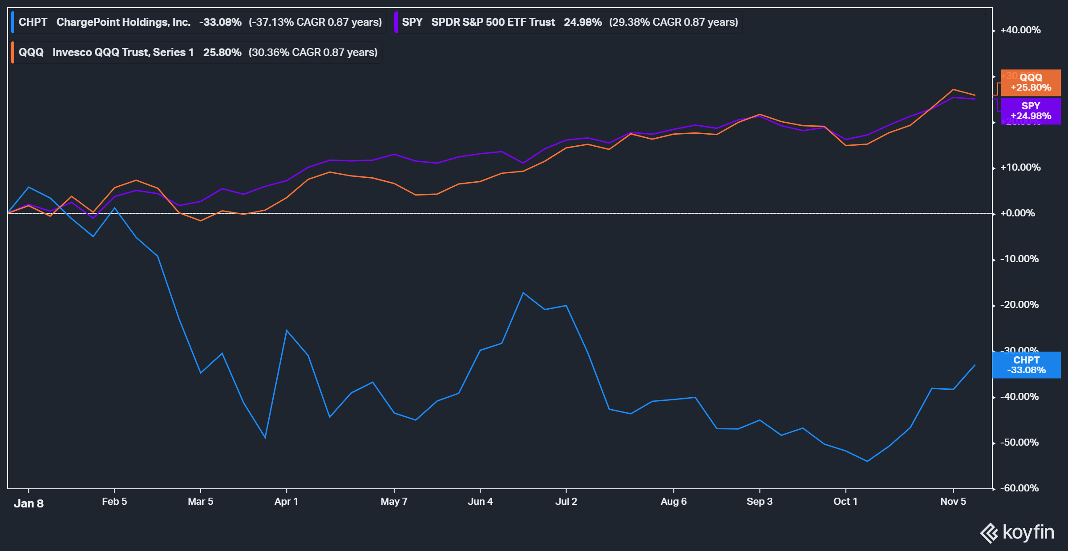Click the CHPT ChargePoint Holdings legend entry

click(x=198, y=22)
